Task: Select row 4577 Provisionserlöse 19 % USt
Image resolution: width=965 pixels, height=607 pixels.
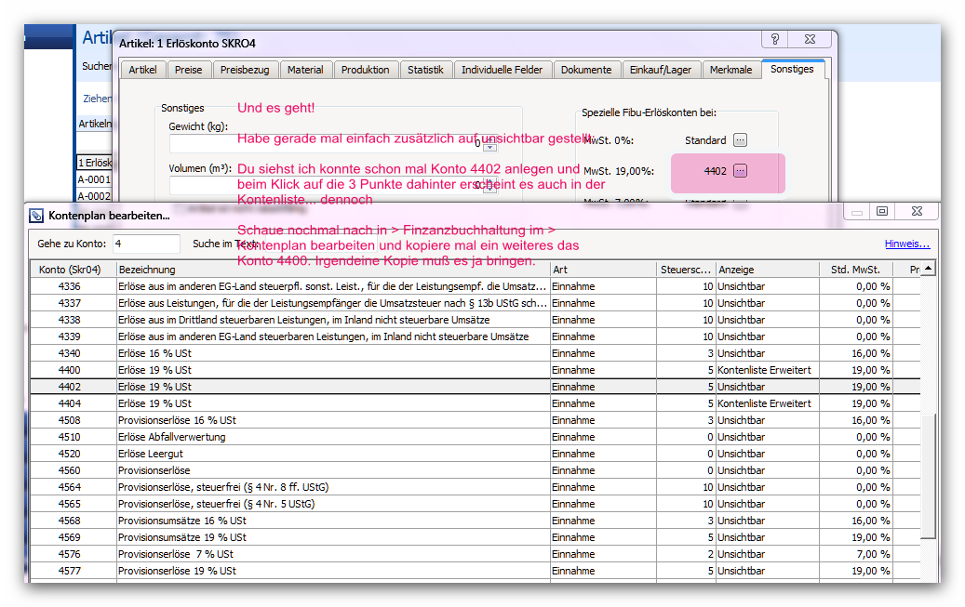Action: point(476,571)
